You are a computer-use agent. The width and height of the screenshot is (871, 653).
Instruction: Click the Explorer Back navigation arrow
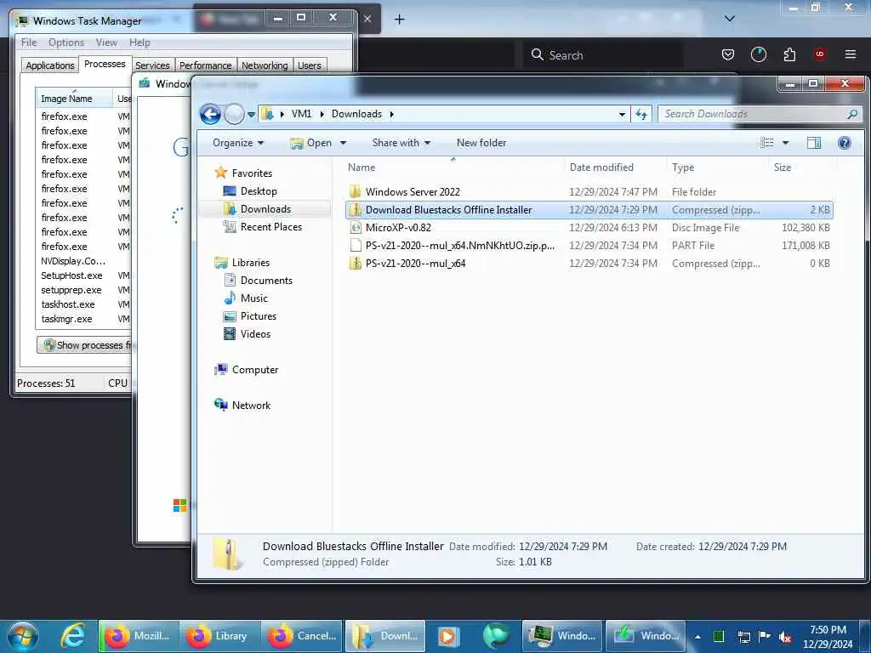point(210,115)
